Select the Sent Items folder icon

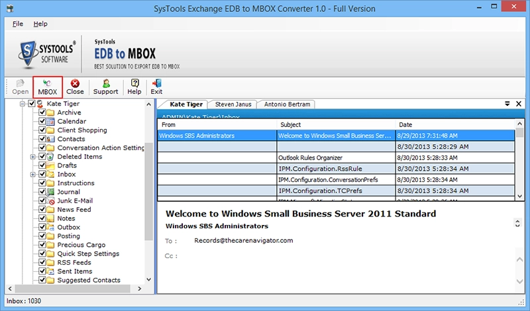point(50,271)
